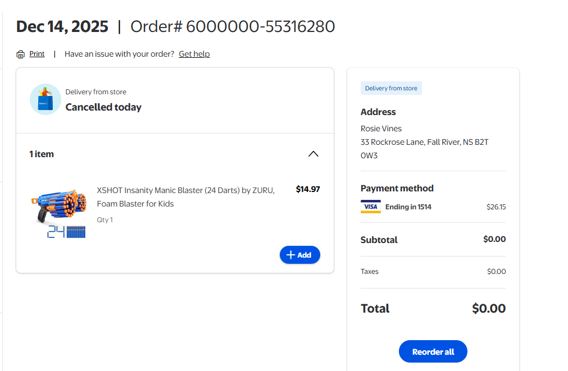Click the Qty 1 label
This screenshot has height=371, width=568.
pyautogui.click(x=104, y=220)
